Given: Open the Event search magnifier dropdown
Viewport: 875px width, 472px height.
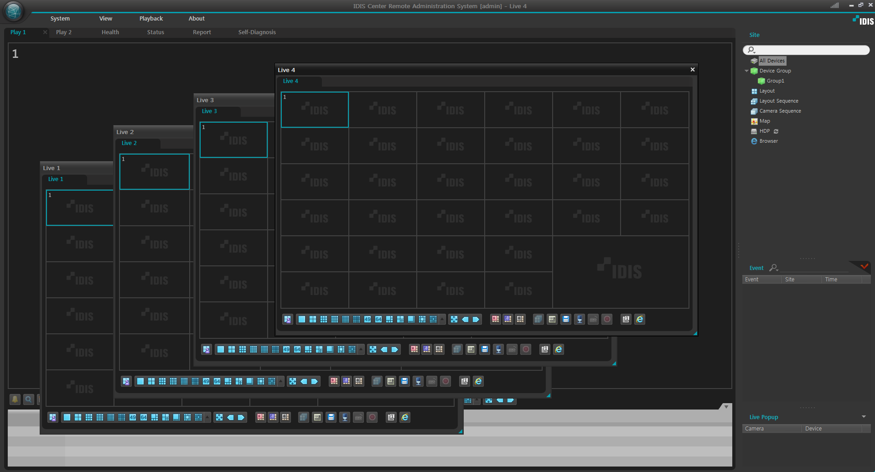Looking at the screenshot, I should (x=774, y=268).
